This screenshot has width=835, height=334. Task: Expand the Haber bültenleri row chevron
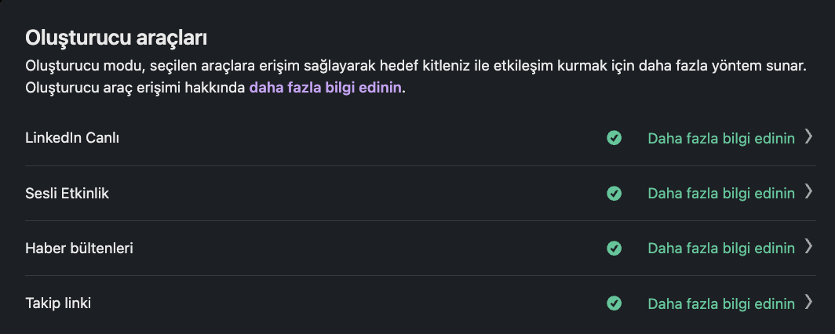coord(808,247)
